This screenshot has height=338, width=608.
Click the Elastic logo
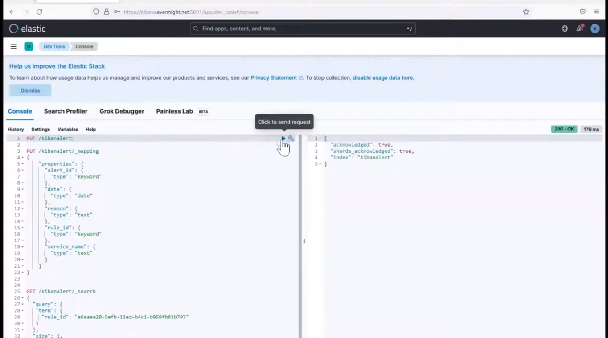tap(27, 29)
